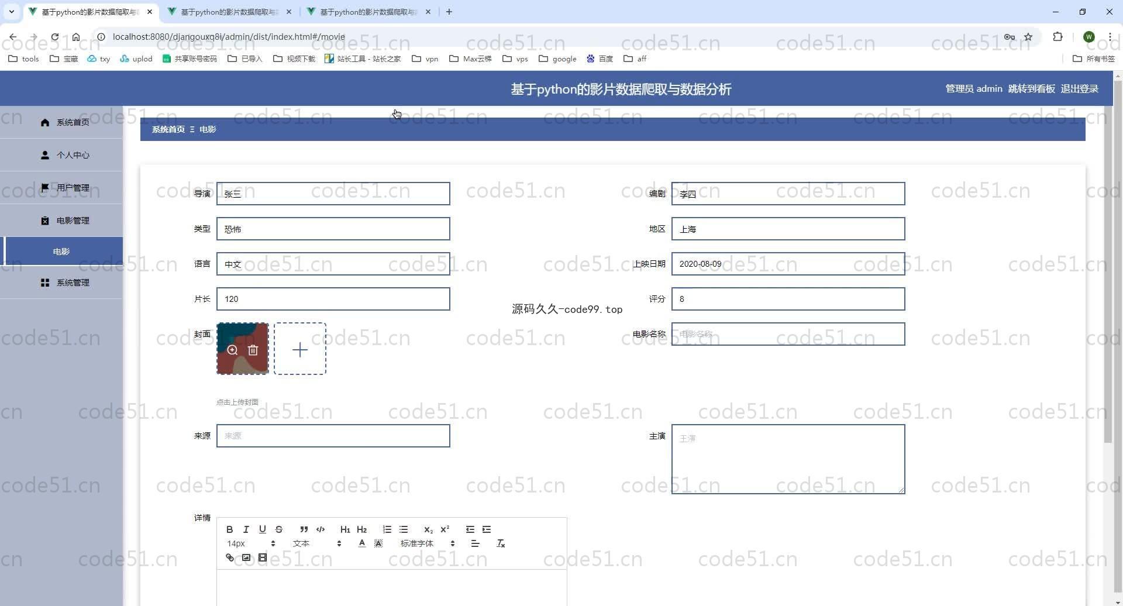Insert a blockquote in the editor
The image size is (1123, 606).
click(x=304, y=529)
